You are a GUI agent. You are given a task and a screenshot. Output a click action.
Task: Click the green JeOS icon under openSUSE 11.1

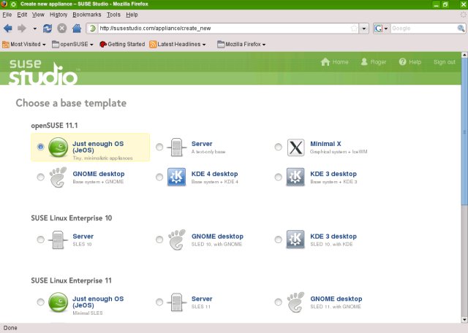click(58, 147)
